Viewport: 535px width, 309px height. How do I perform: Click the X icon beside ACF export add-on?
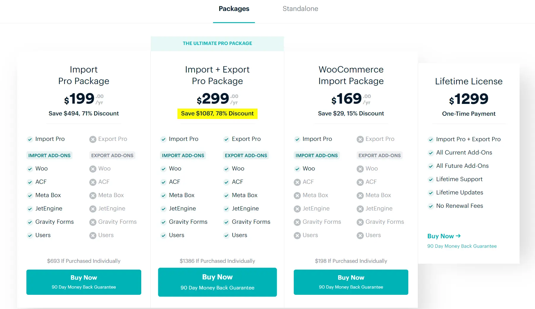pos(92,182)
